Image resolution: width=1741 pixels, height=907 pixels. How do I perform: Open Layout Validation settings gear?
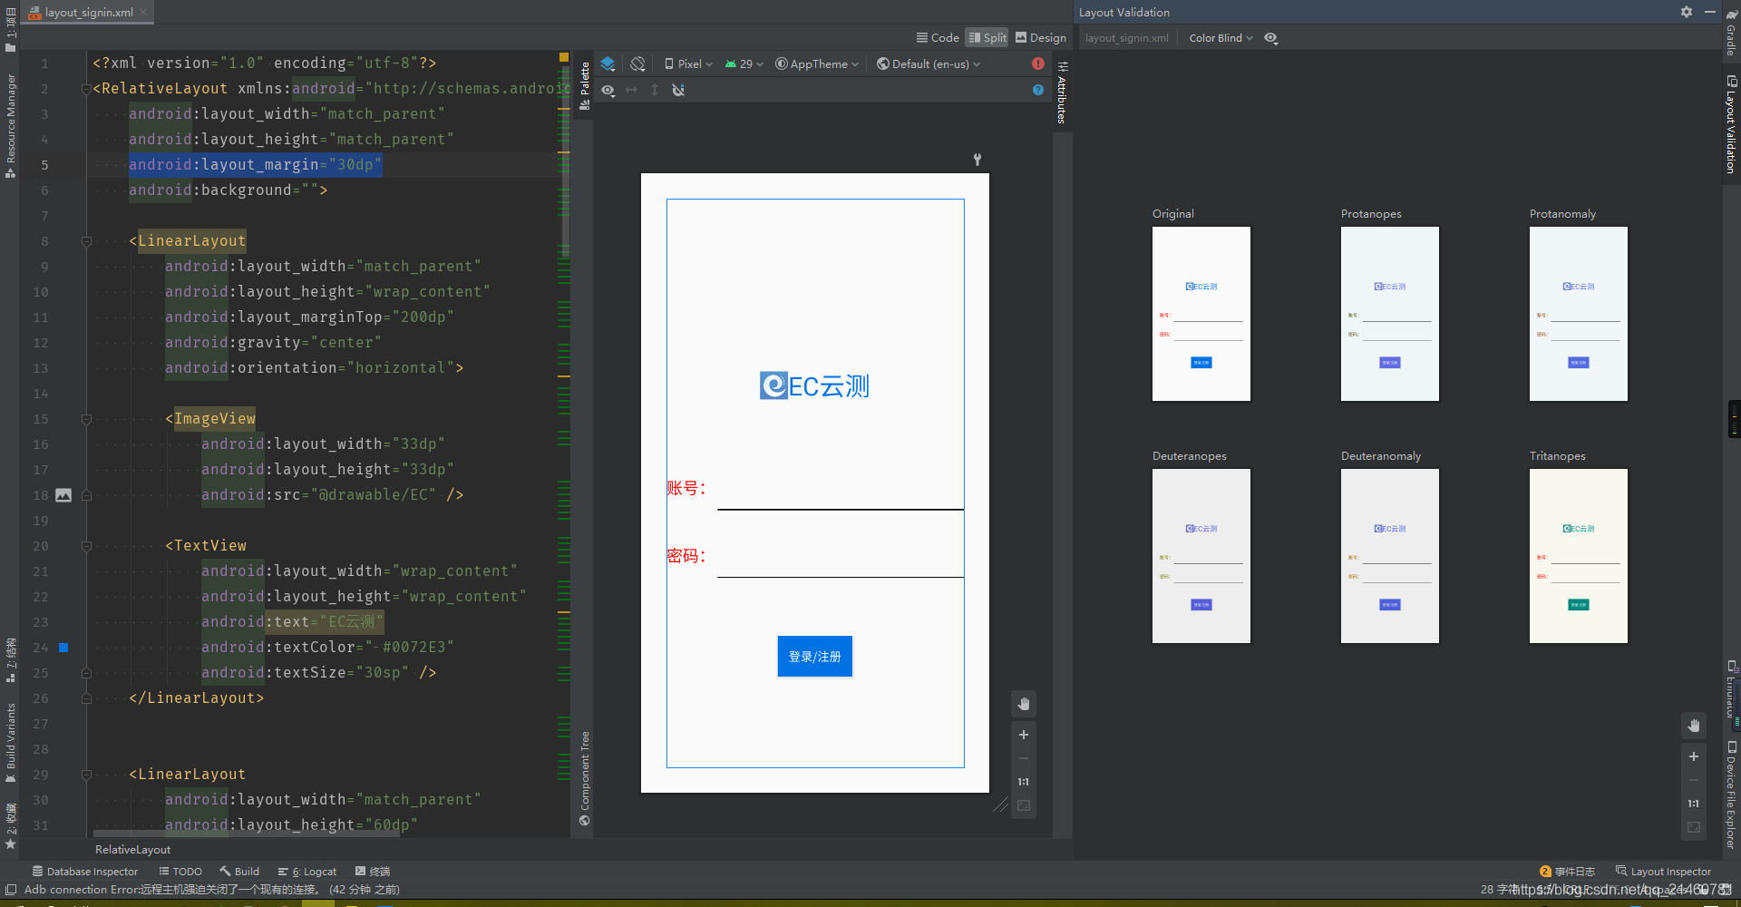tap(1687, 12)
